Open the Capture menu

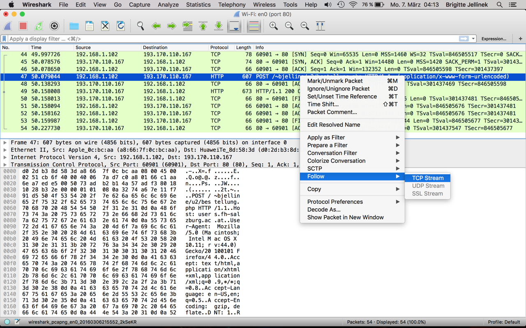coord(140,5)
